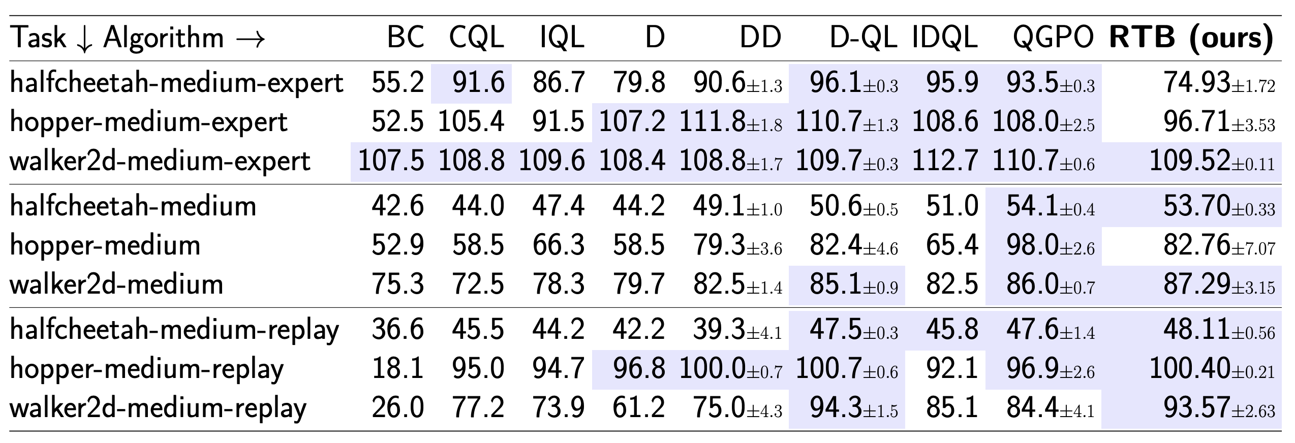Select the 74.93±1.72 RTB value
Viewport: 1295px width, 443px height.
[x=1219, y=83]
